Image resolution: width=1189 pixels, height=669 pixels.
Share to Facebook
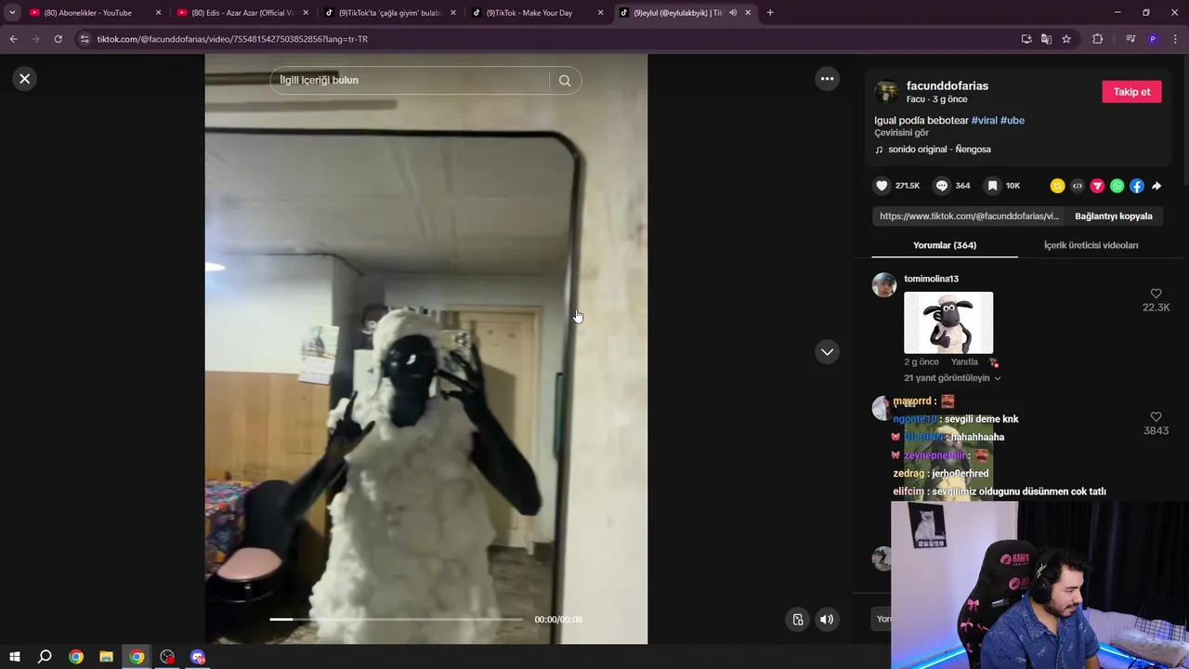(x=1137, y=186)
